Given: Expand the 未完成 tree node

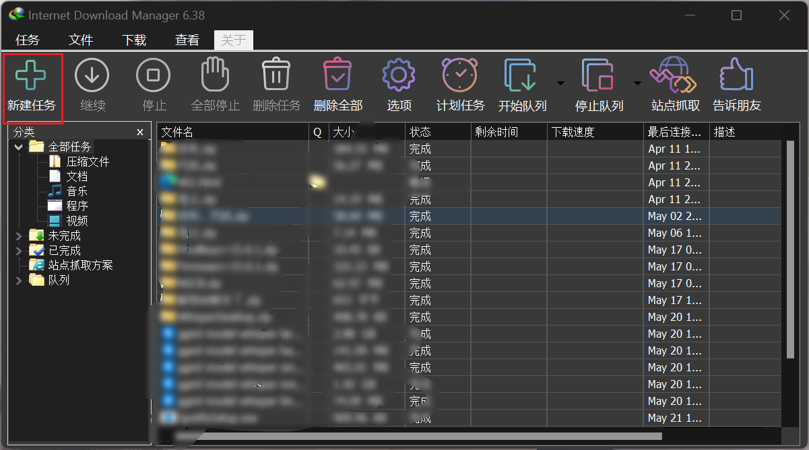Looking at the screenshot, I should (x=19, y=235).
